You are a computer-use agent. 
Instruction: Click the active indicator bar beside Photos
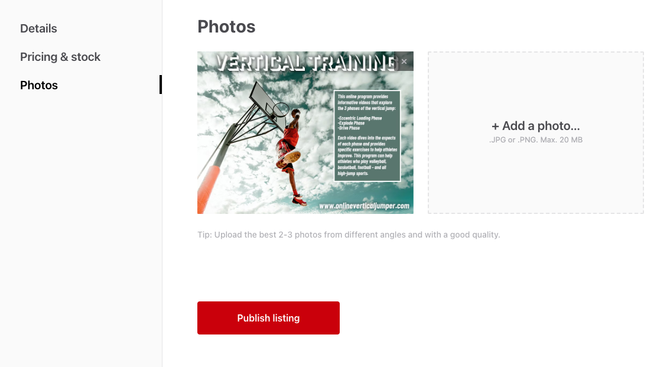(x=161, y=85)
